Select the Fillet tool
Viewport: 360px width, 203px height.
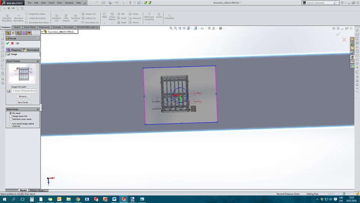point(105,15)
